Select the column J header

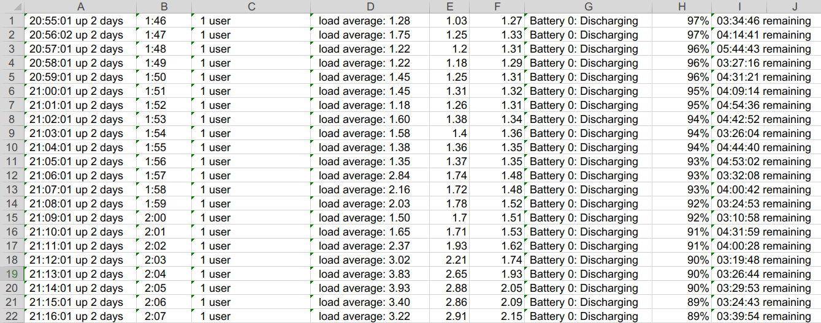[794, 7]
